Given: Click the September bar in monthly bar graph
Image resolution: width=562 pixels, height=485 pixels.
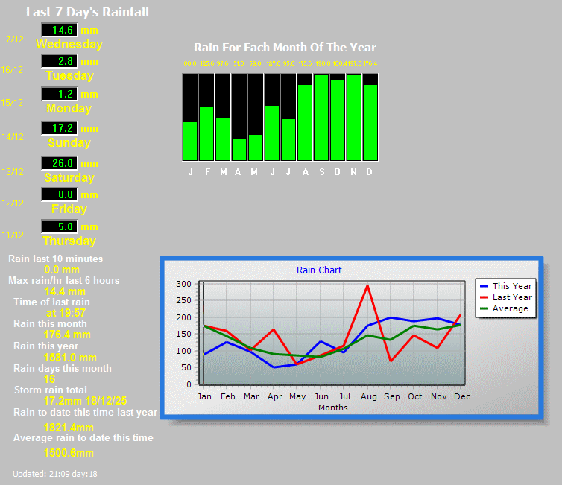Looking at the screenshot, I should point(321,117).
